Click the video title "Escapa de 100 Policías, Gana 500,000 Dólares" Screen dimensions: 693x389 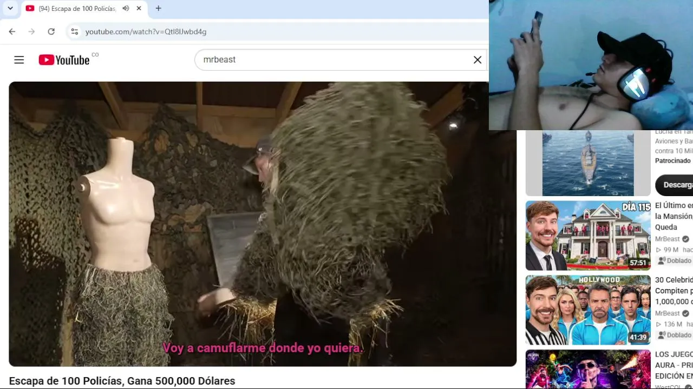pyautogui.click(x=122, y=381)
